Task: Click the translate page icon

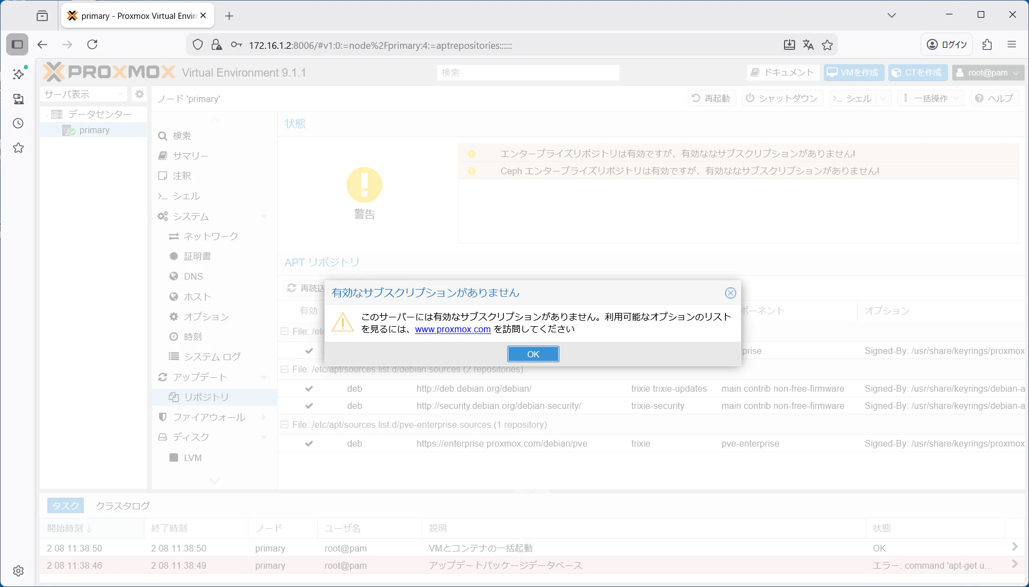Action: coord(808,45)
